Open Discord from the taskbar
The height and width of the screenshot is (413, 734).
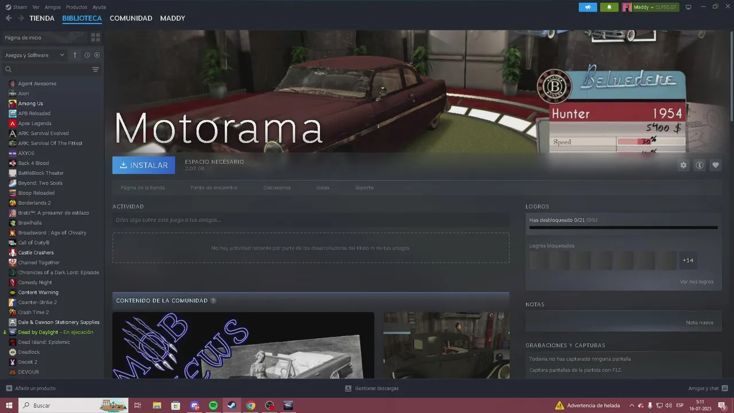[194, 406]
